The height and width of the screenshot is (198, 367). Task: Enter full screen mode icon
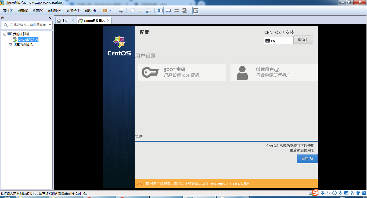[176, 10]
